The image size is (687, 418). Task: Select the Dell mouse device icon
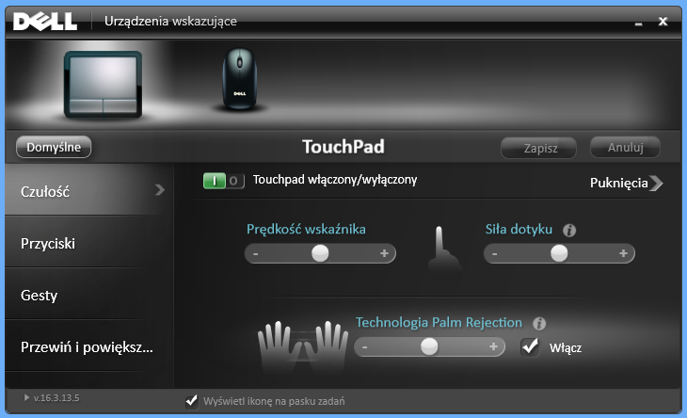(239, 78)
